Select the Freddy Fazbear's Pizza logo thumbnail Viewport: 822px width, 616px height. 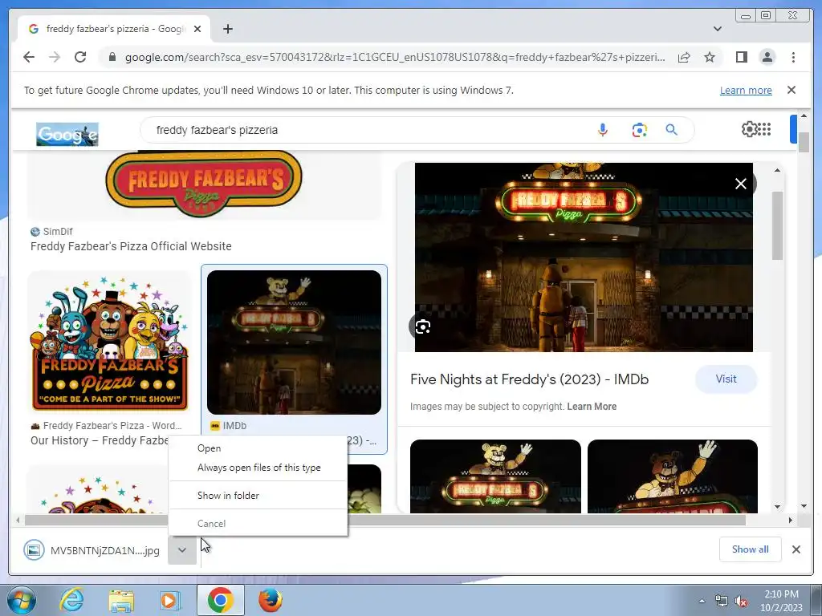click(203, 184)
